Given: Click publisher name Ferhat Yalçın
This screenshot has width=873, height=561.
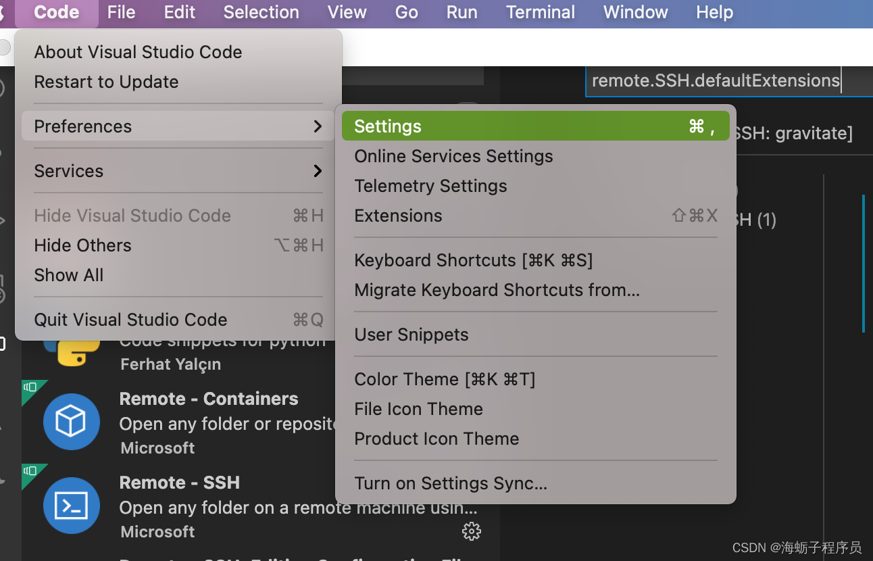Looking at the screenshot, I should pyautogui.click(x=171, y=364).
